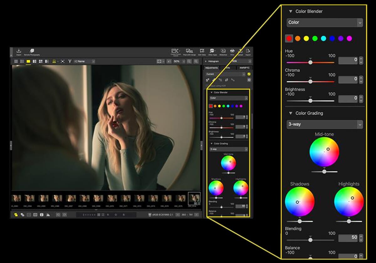Toggle the yellow checkbox beside the Current dropdown
Image resolution: width=376 pixels, height=263 pixels.
click(x=249, y=74)
